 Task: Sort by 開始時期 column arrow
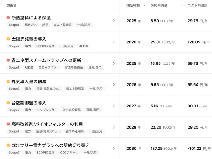[x=143, y=5]
